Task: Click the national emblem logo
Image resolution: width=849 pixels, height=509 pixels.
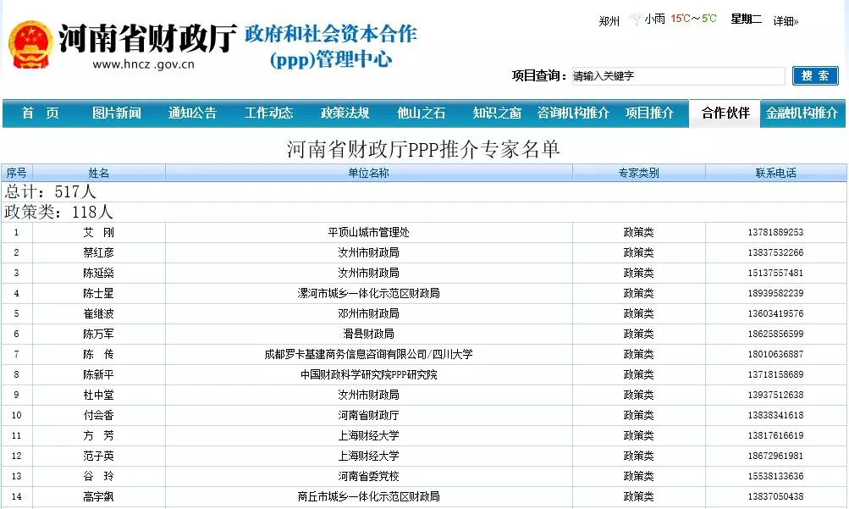Action: tap(30, 46)
